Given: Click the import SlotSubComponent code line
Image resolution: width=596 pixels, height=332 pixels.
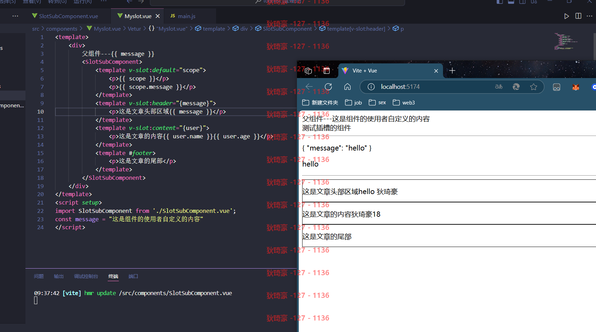Looking at the screenshot, I should (145, 211).
